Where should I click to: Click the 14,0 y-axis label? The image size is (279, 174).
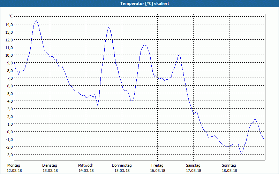[9, 25]
